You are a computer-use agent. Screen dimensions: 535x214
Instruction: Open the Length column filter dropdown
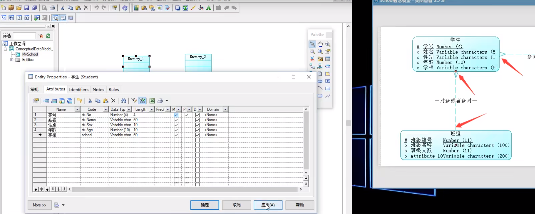point(152,110)
